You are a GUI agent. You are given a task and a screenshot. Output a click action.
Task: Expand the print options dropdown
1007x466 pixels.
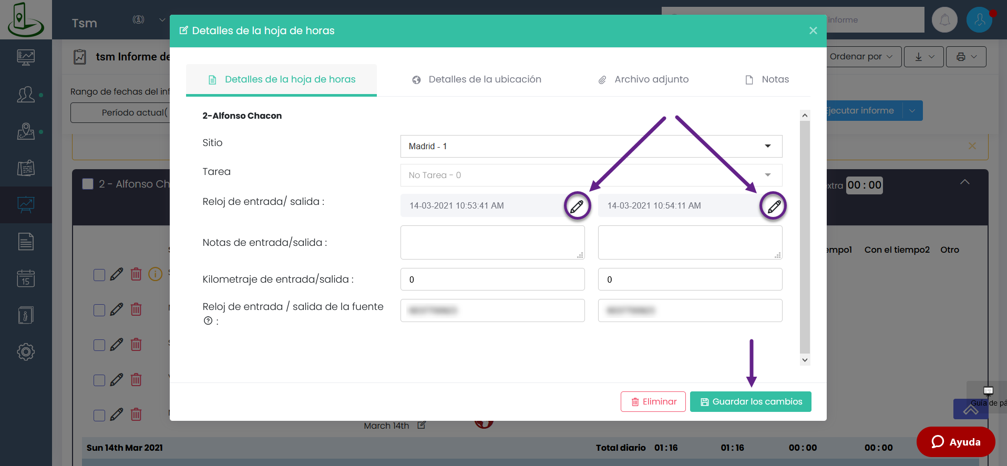point(966,57)
